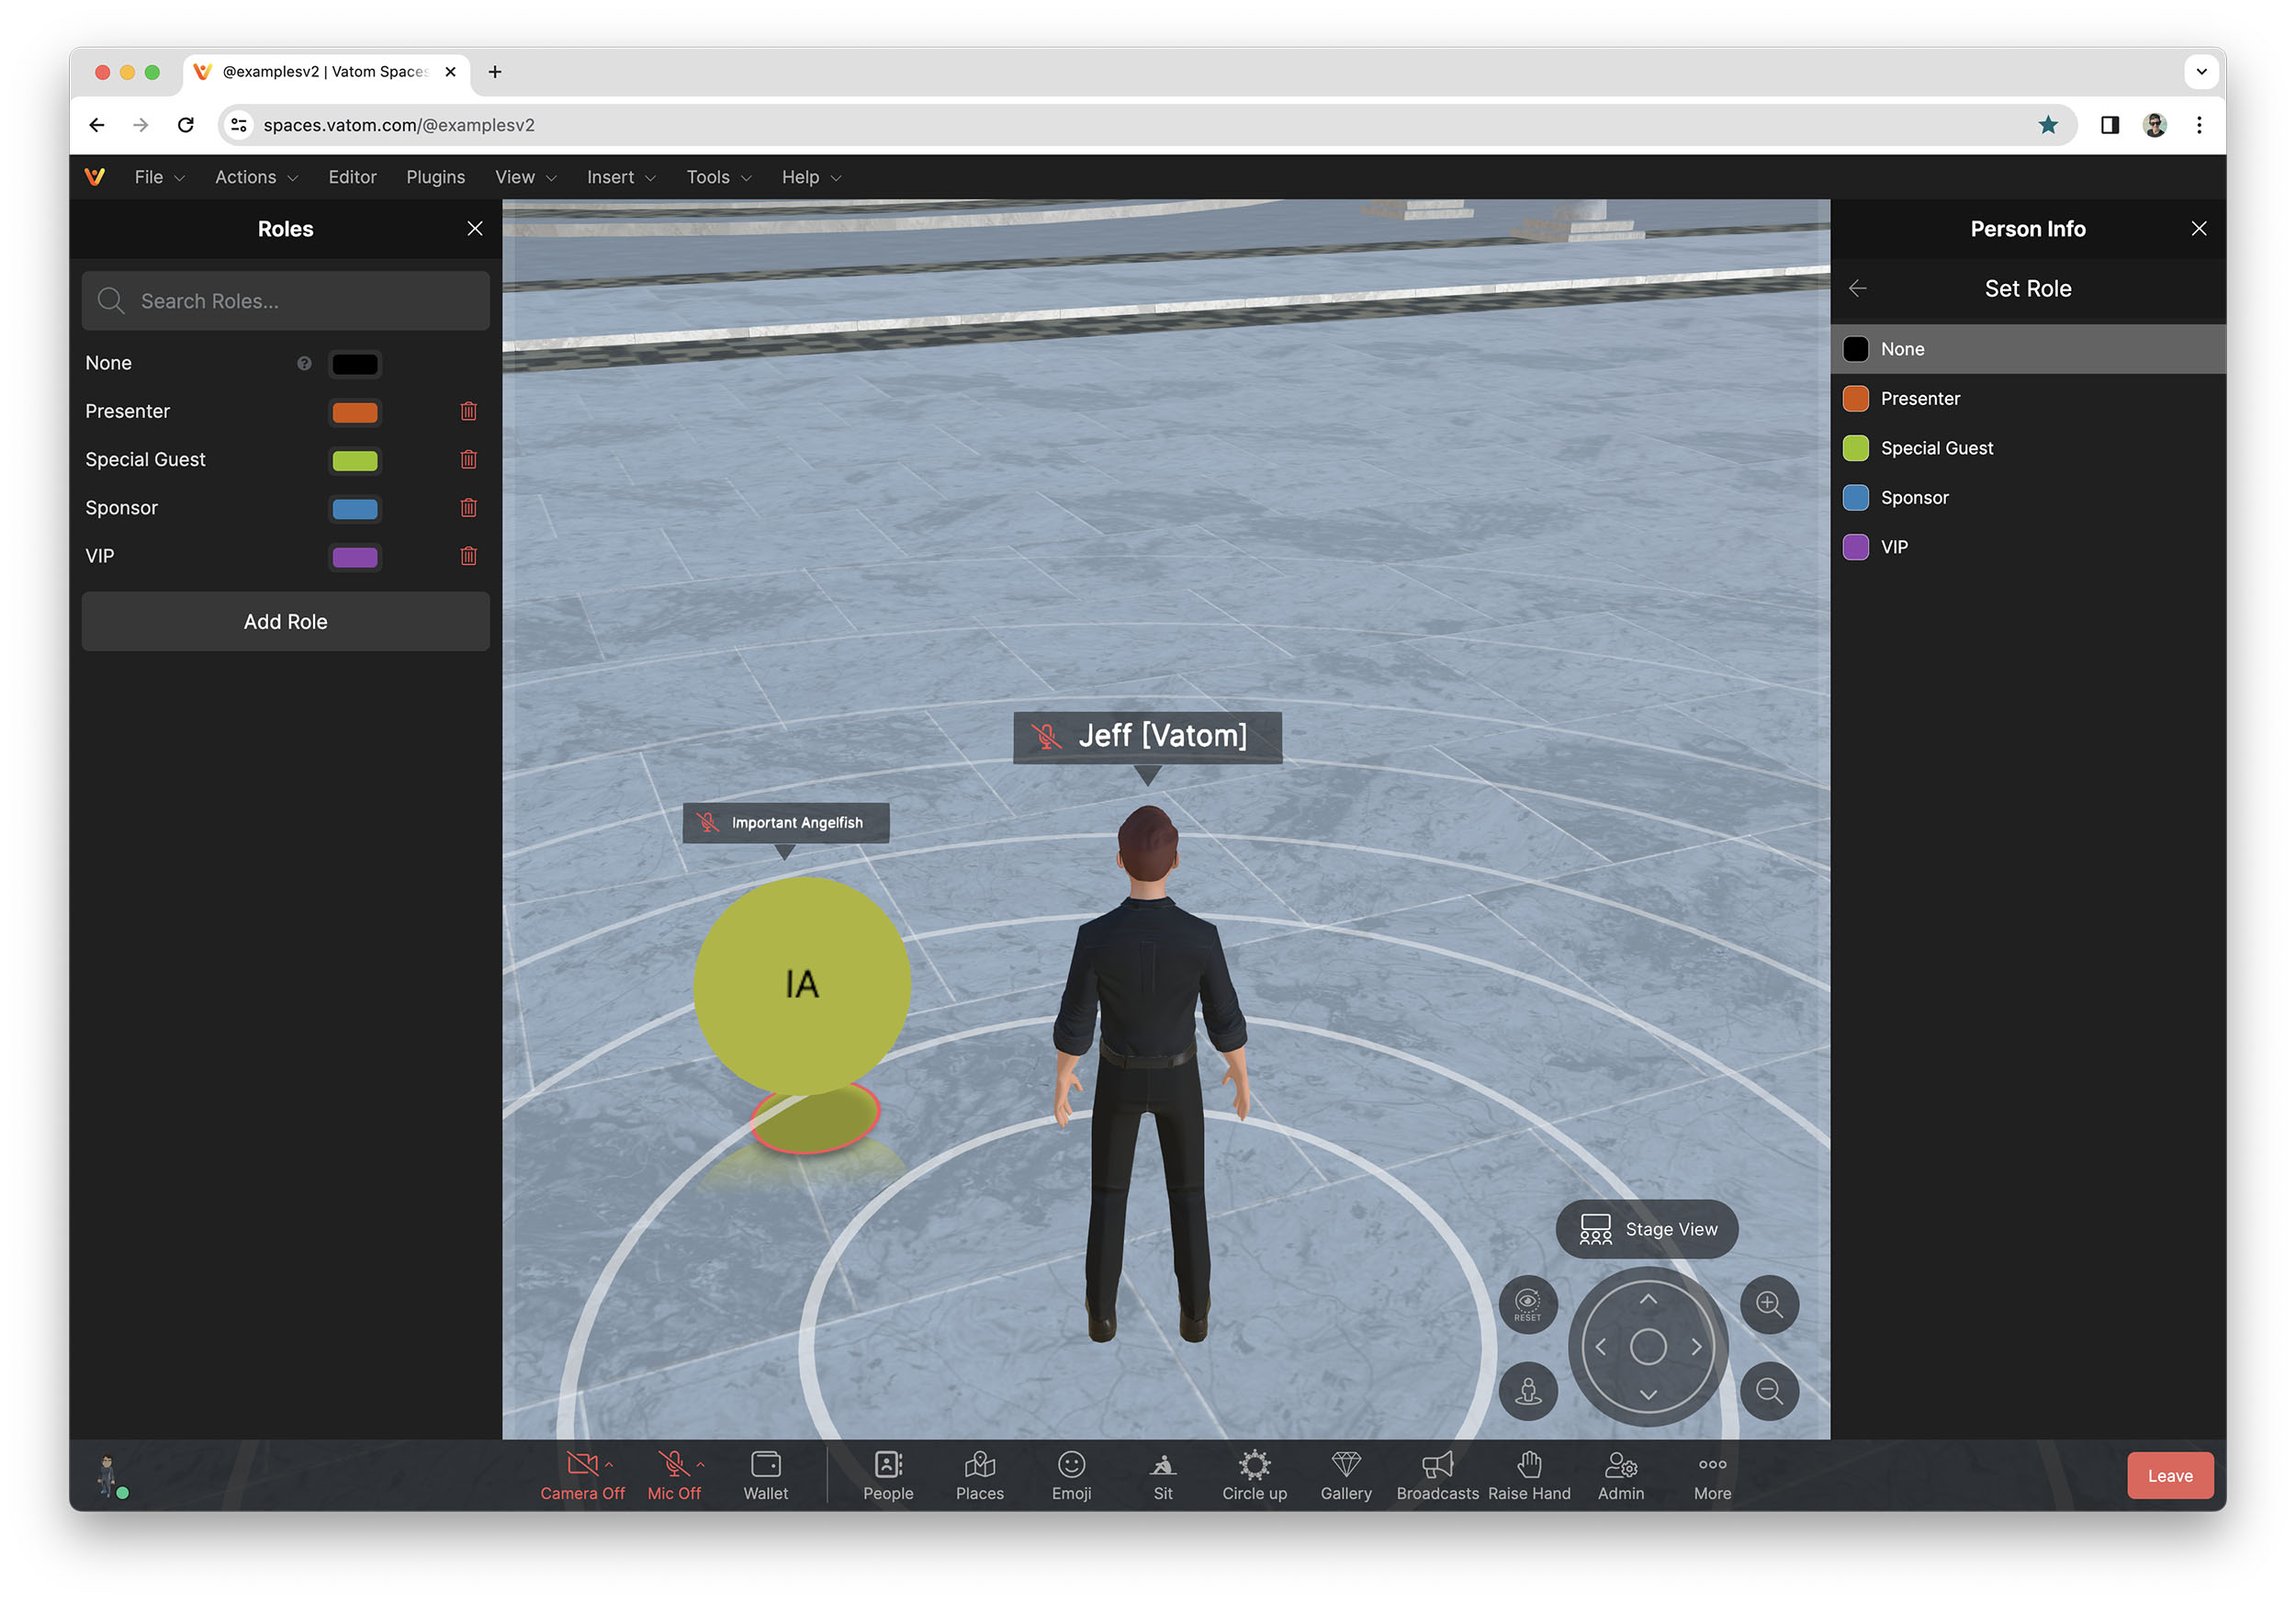
Task: Open the Emoji picker
Action: pos(1071,1475)
